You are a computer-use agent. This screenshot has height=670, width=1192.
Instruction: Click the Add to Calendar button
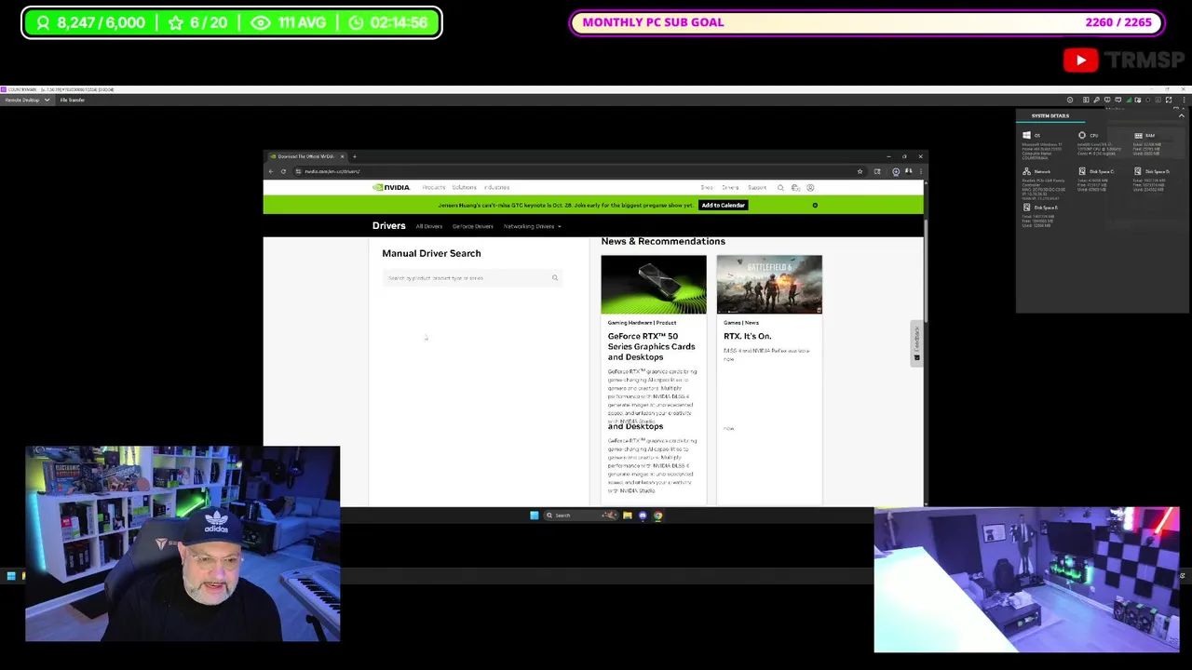tap(724, 205)
